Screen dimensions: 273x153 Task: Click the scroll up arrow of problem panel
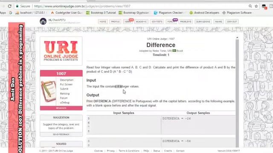tap(237, 38)
